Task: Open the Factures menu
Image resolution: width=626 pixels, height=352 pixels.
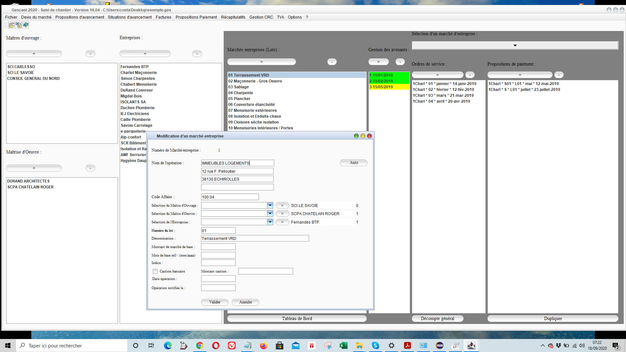Action: tap(163, 17)
